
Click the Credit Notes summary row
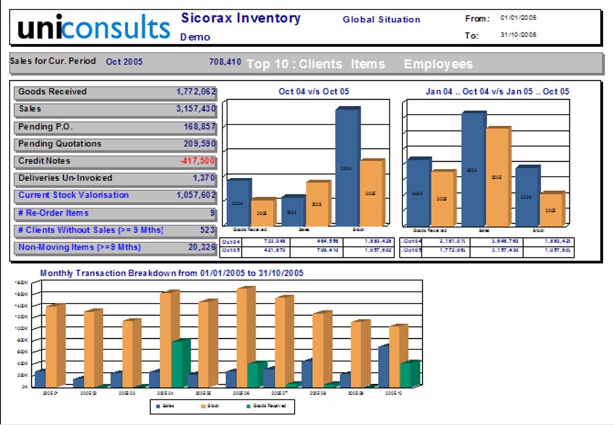pos(116,161)
